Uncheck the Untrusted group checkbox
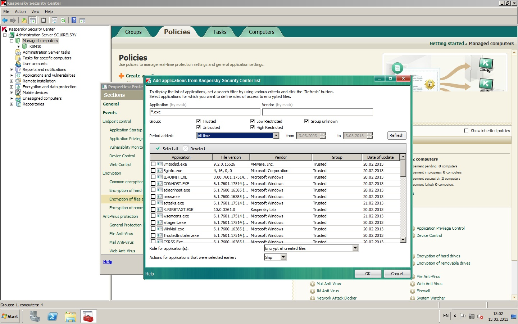The image size is (518, 324). coord(199,127)
